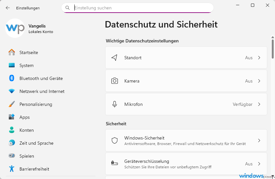
Task: Expand the Kamera row chevron
Action: click(x=259, y=81)
